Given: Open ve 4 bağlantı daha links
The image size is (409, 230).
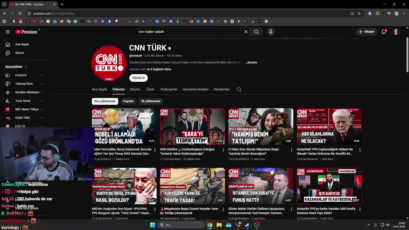Looking at the screenshot, I should click(159, 69).
